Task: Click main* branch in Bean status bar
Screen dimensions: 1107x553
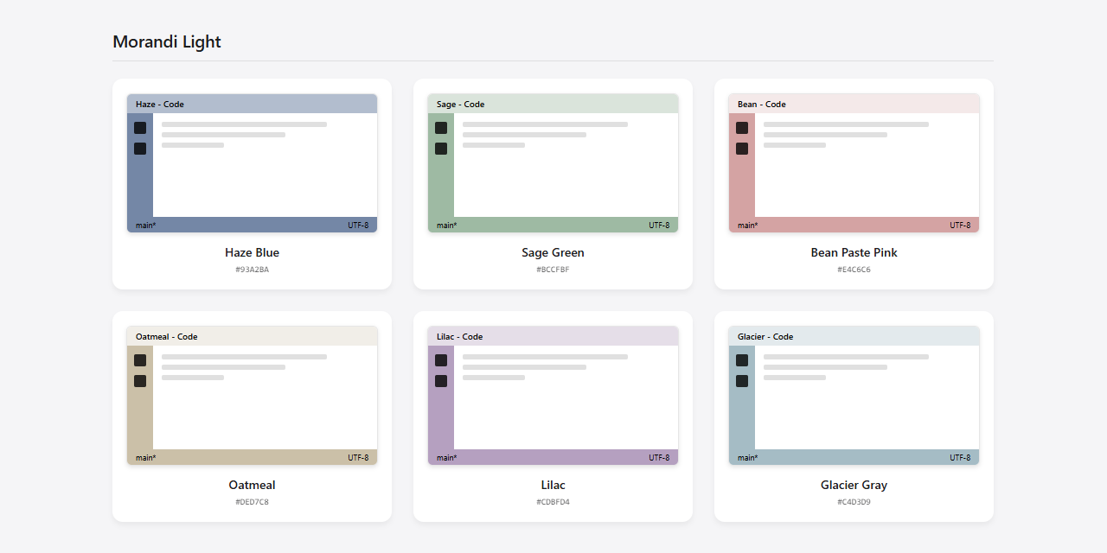Action: tap(747, 226)
